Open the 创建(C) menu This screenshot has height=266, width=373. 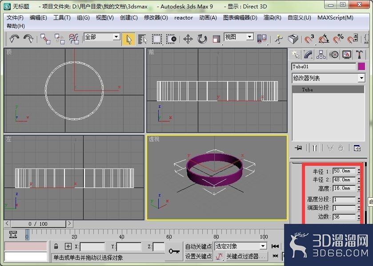pyautogui.click(x=128, y=18)
